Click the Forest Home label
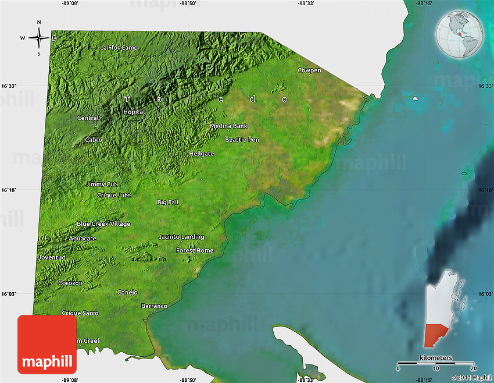494x383 pixels. (x=195, y=250)
